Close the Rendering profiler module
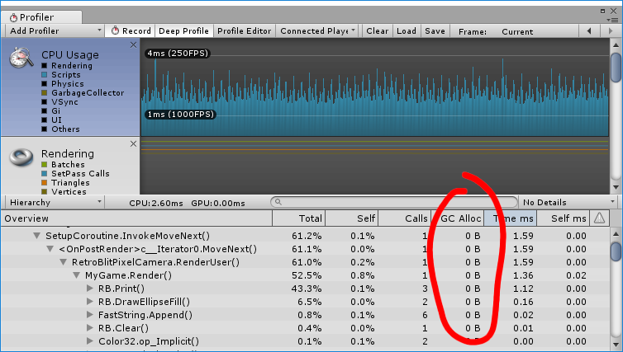This screenshot has width=623, height=352. (133, 144)
